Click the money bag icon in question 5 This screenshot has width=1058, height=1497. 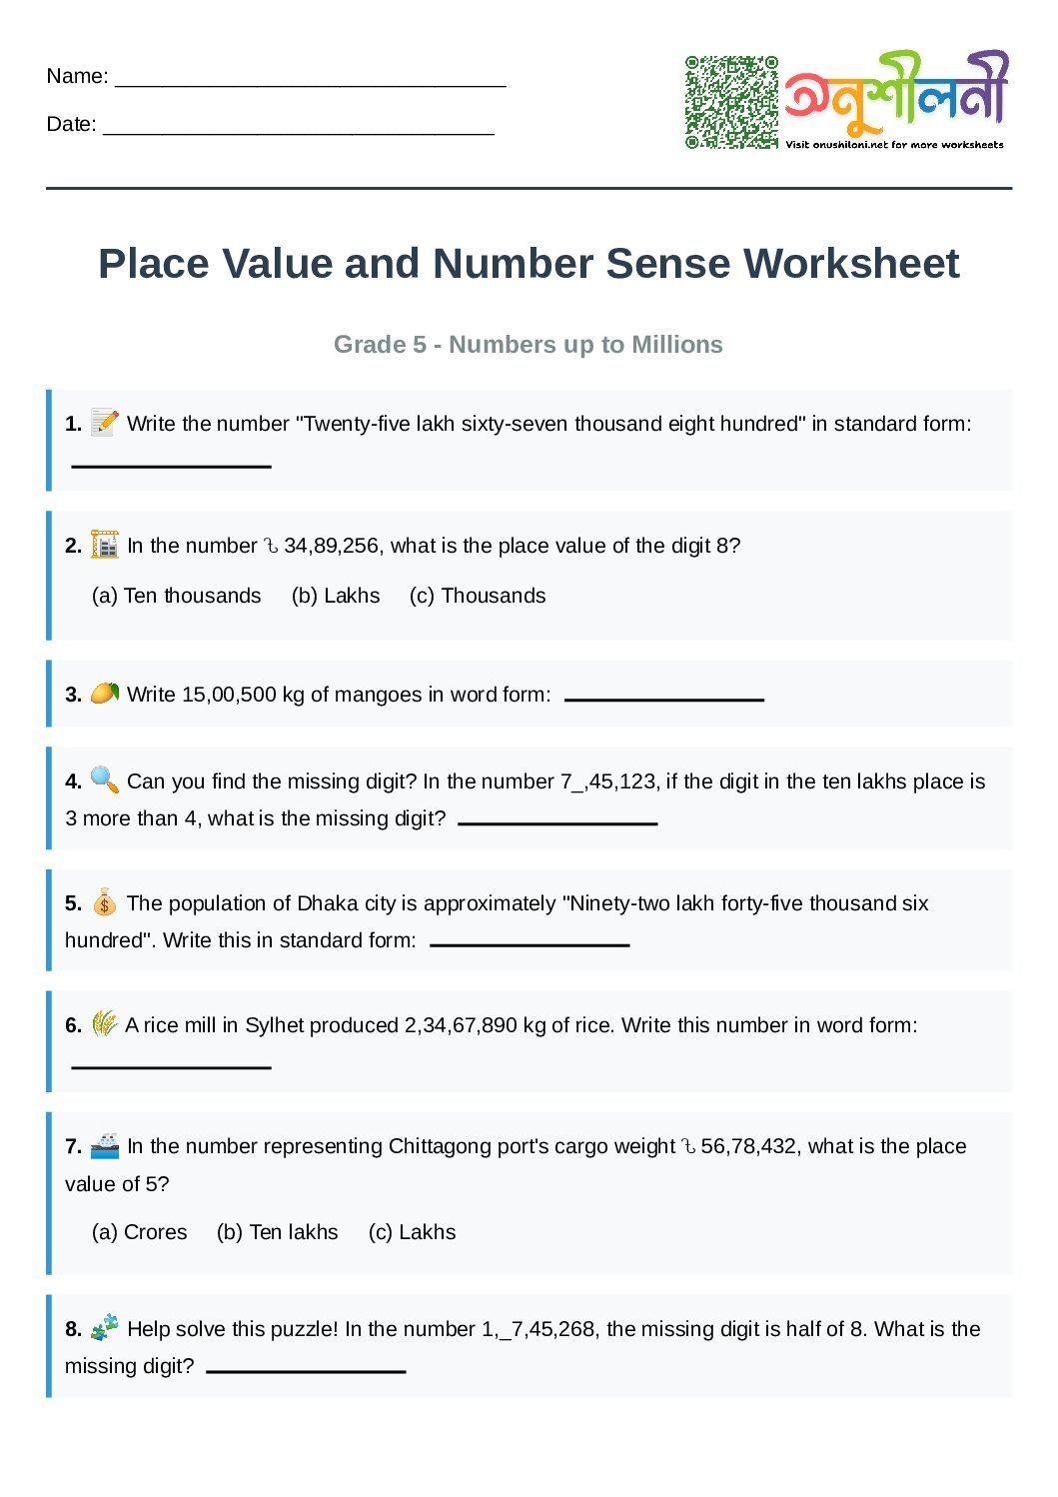[x=104, y=903]
